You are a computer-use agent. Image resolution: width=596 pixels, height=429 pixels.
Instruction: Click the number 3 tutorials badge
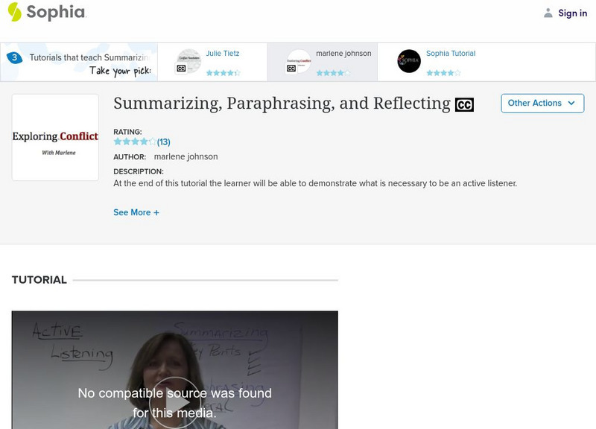14,58
